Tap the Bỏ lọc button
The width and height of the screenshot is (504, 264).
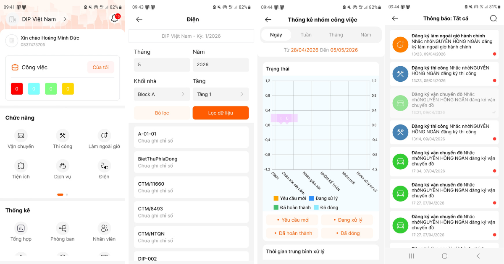162,113
